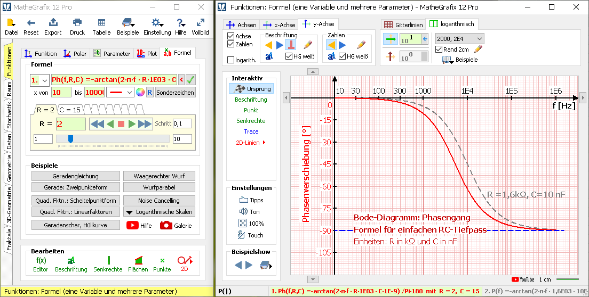The image size is (589, 297).
Task: Click the pencil icon next to Rand 2cm
Action: pos(478,48)
